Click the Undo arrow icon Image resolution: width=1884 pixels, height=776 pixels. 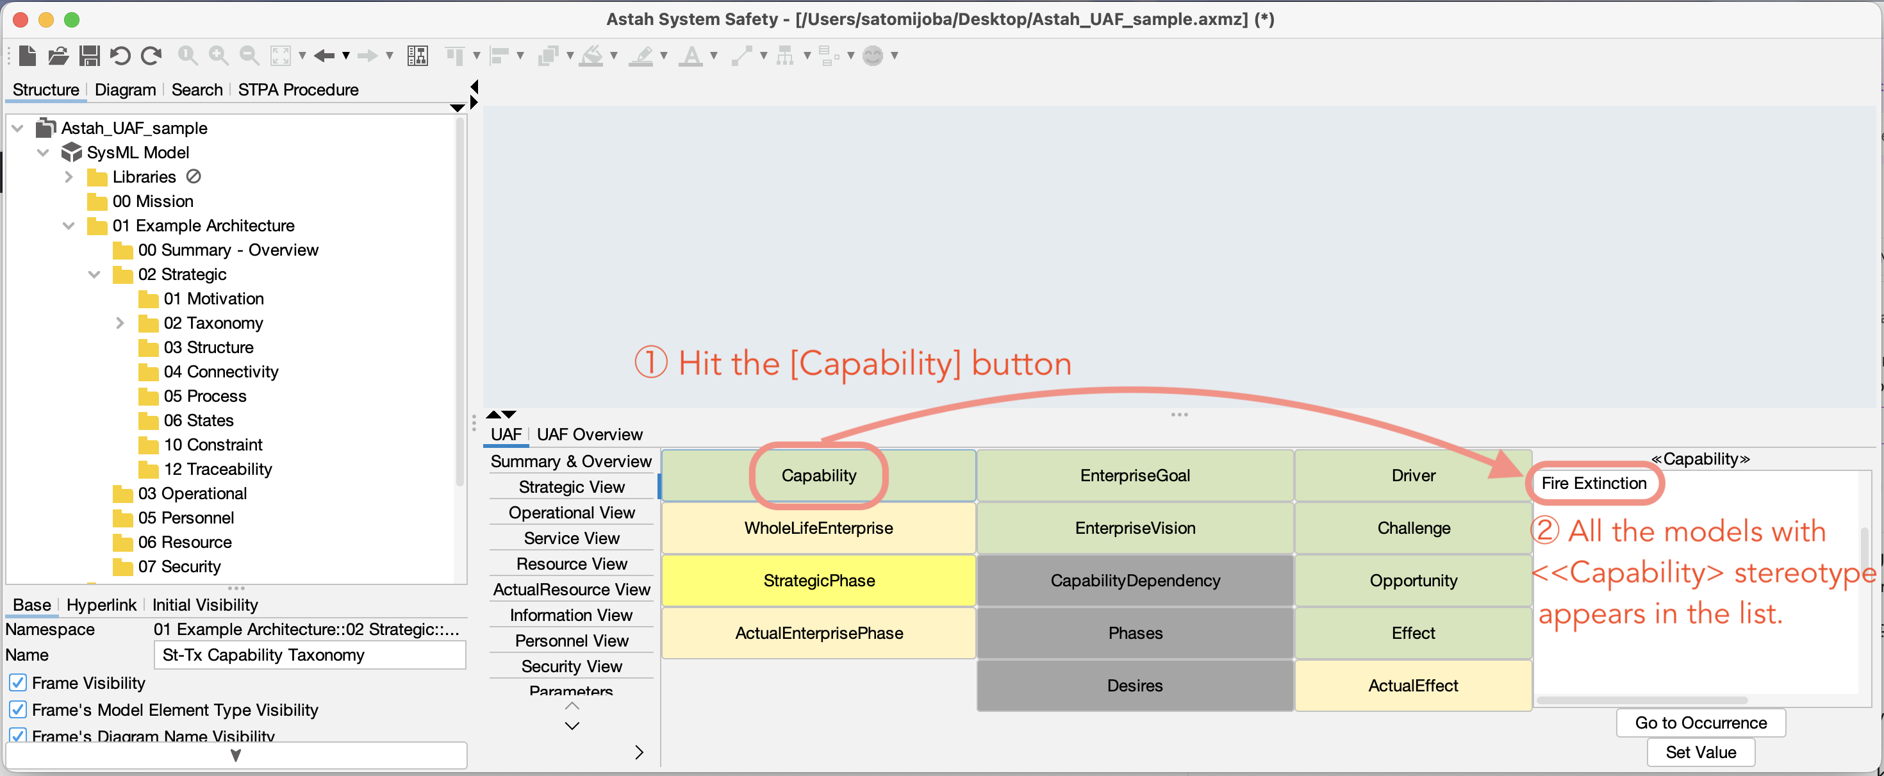(120, 56)
